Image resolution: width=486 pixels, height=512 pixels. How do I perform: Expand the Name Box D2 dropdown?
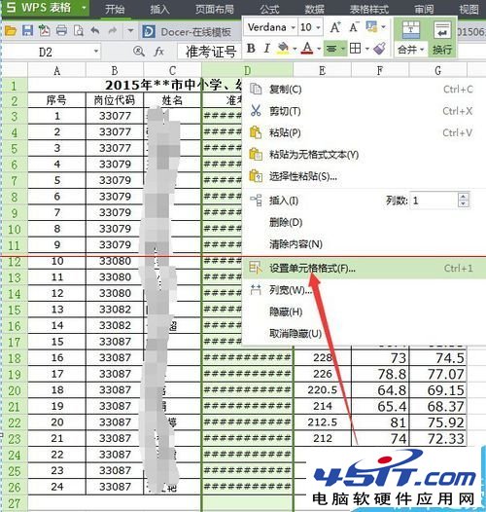(96, 52)
